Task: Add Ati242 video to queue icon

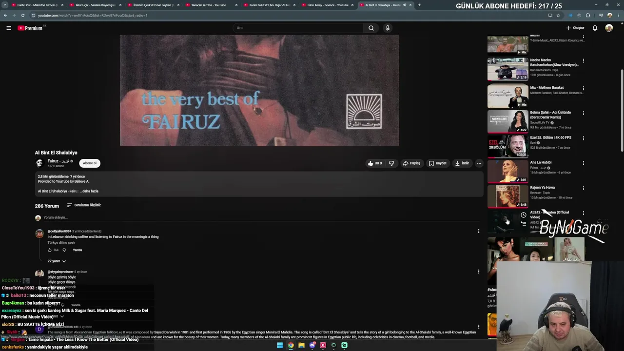Action: (523, 223)
